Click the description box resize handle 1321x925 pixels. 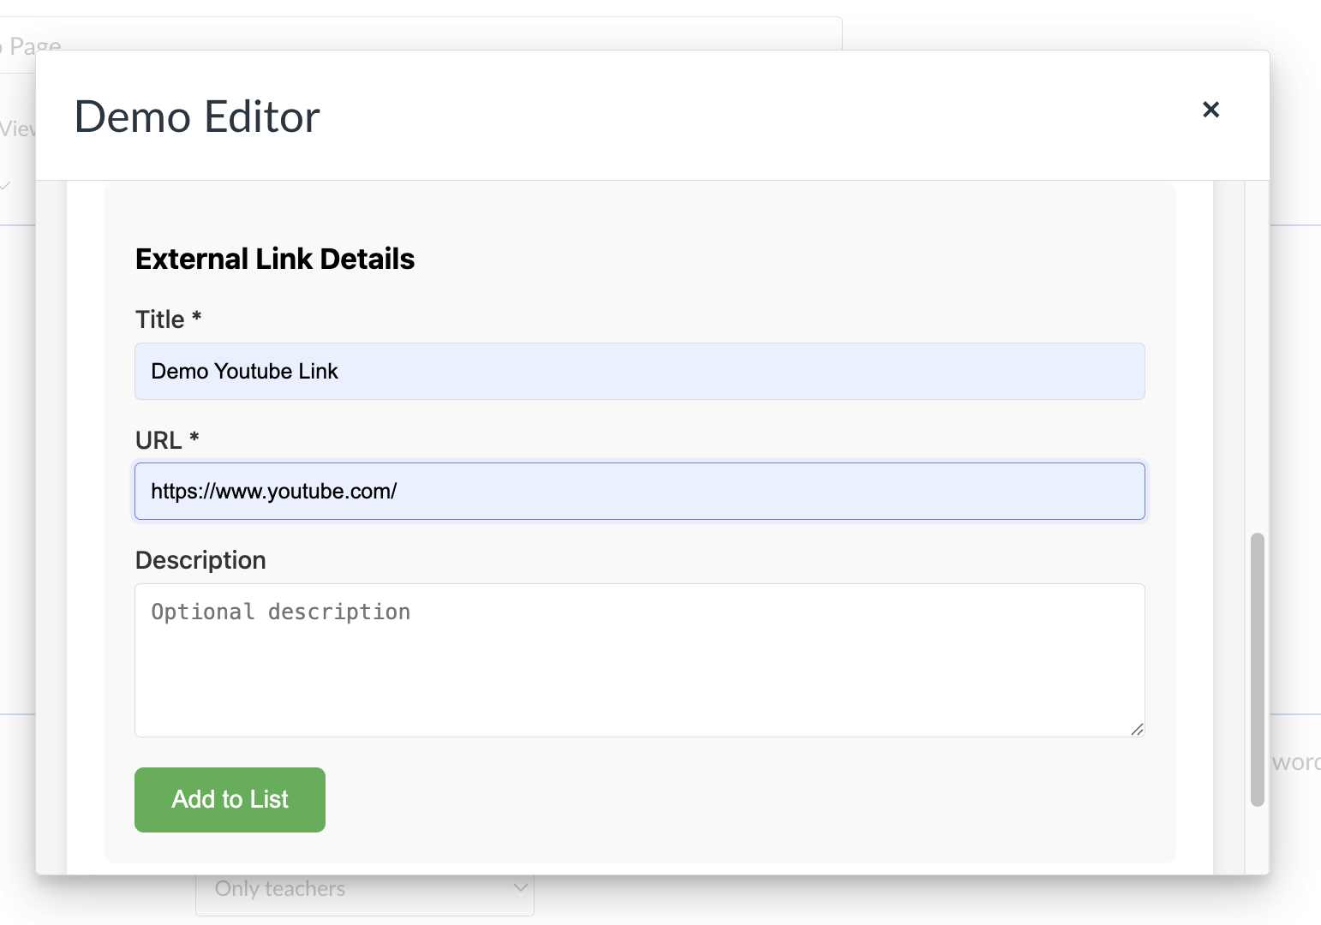1138,730
